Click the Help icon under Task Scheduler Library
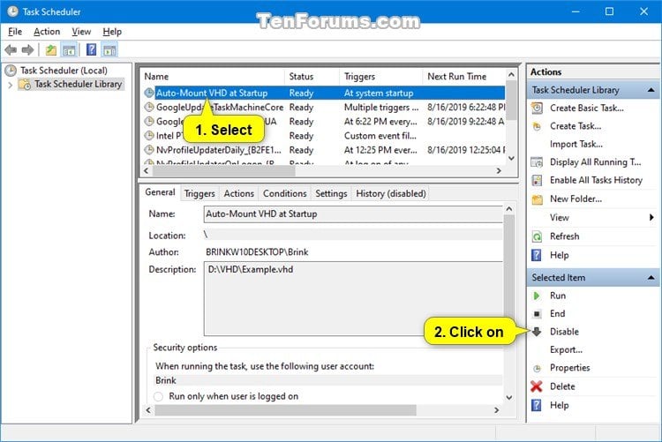 [x=536, y=255]
